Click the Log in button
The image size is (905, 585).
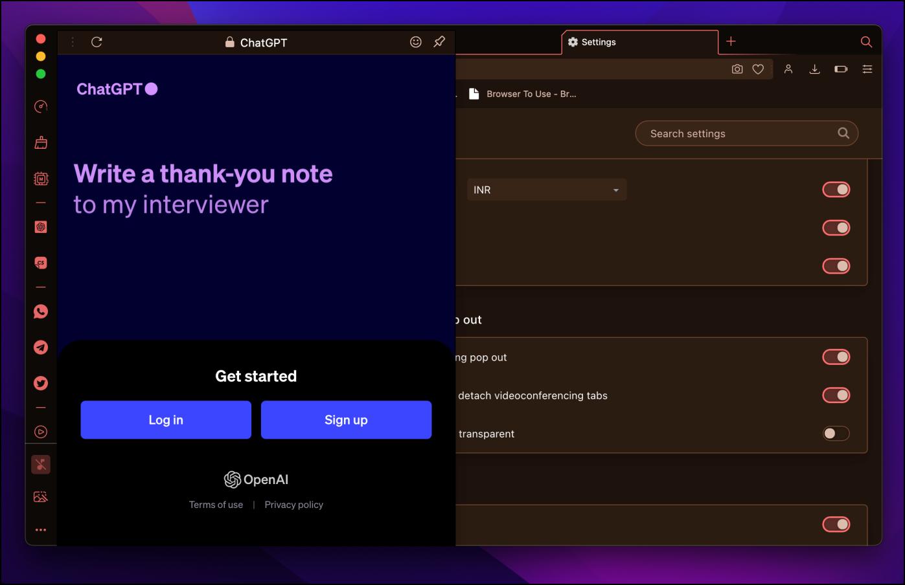[x=166, y=420]
